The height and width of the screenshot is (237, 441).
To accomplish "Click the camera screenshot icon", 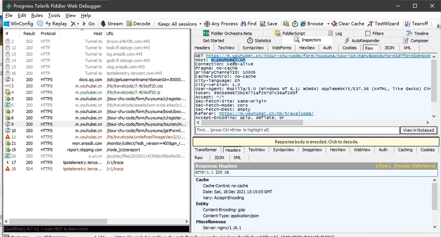I will coord(286,24).
